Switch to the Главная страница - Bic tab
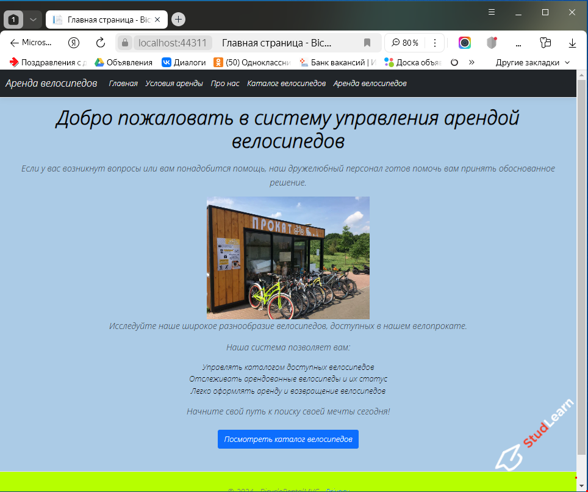The width and height of the screenshot is (588, 492). pyautogui.click(x=105, y=19)
